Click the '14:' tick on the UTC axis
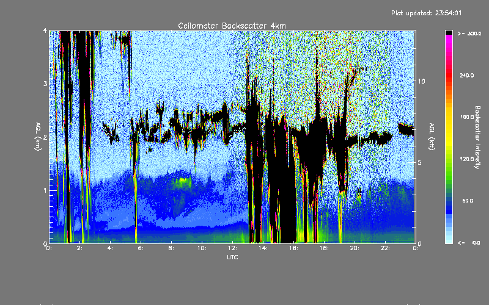This screenshot has width=489, height=305. coord(263,248)
